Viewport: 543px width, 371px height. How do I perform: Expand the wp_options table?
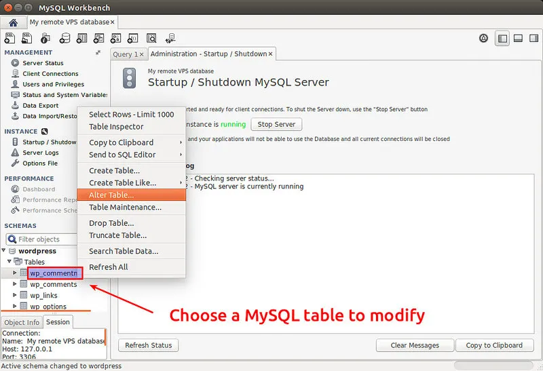[x=14, y=306]
